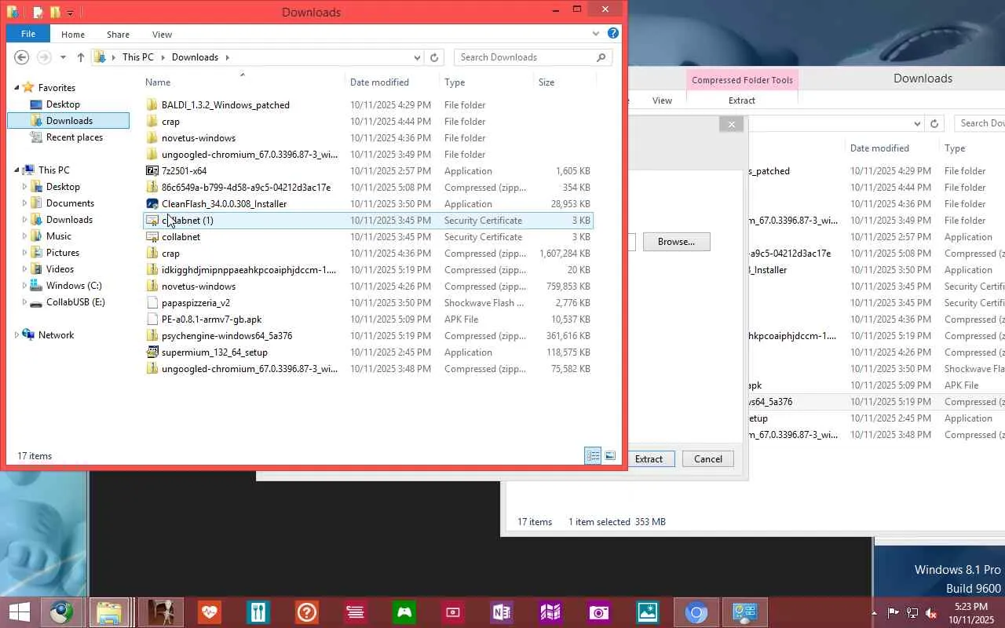Show hidden tray icons on the taskbar

874,612
